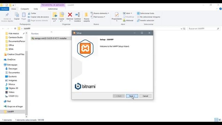Select XAMPP folder in the sidebar
The image size is (222, 125).
[10, 112]
